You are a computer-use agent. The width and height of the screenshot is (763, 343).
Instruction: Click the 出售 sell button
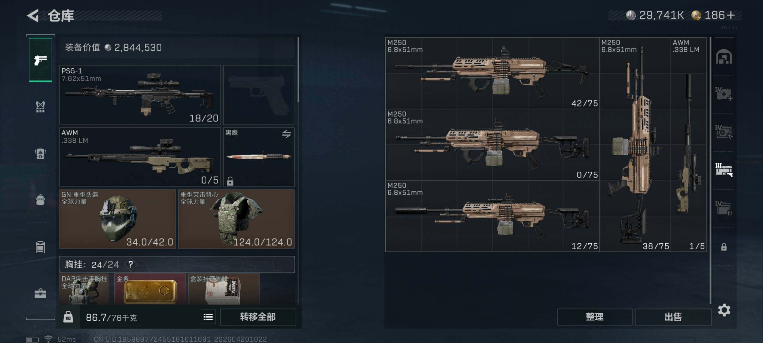(x=673, y=317)
